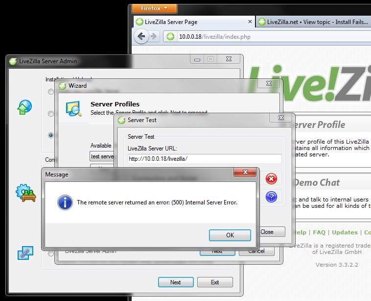
Task: Click the link chain windows icon
Action: pos(25,252)
